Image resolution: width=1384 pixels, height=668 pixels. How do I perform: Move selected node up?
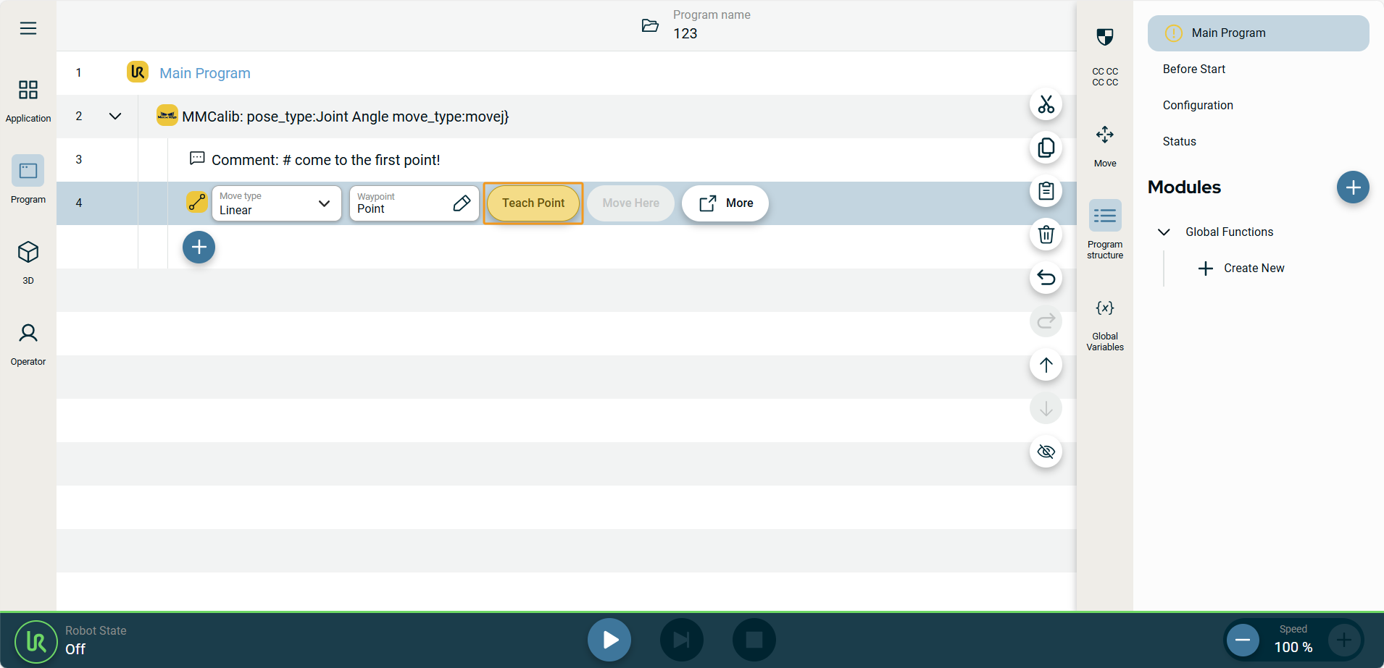(1046, 365)
